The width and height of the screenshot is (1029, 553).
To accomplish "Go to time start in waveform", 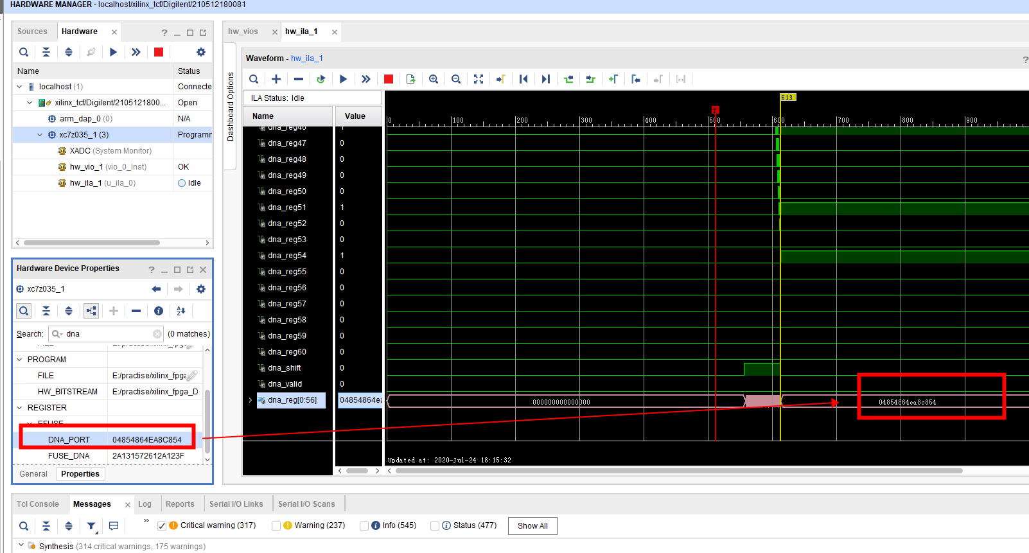I will [x=523, y=79].
